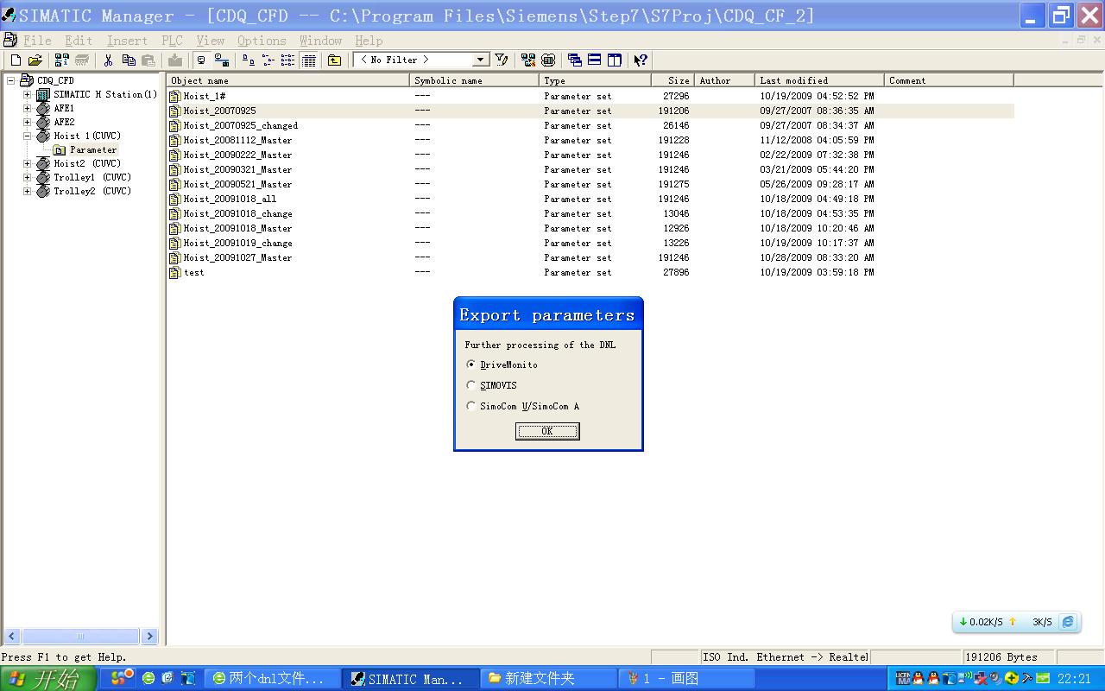Open the Options menu

pyautogui.click(x=262, y=41)
